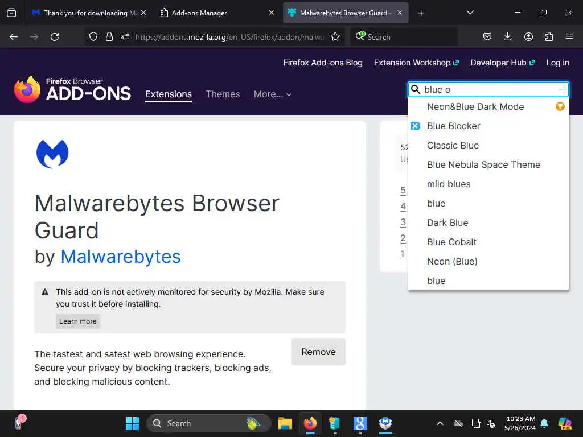Open the Extensions section
The height and width of the screenshot is (437, 583).
169,94
